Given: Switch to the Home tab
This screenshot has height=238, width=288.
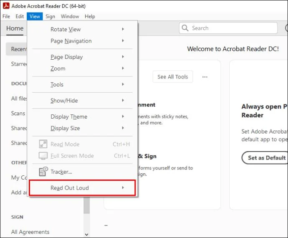Looking at the screenshot, I should pos(15,28).
